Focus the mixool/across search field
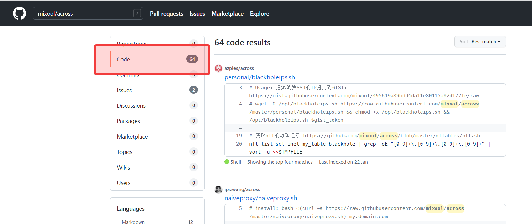532x224 pixels. tap(88, 13)
